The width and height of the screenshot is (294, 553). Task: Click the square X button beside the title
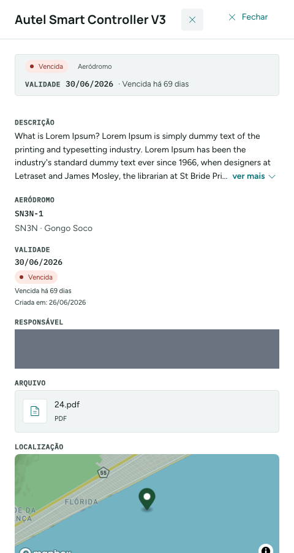pyautogui.click(x=192, y=20)
